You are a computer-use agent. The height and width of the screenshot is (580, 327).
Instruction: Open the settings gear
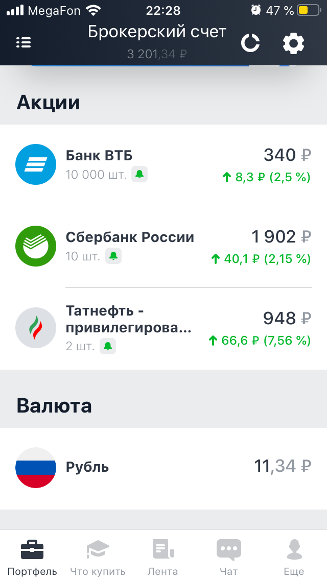point(293,43)
